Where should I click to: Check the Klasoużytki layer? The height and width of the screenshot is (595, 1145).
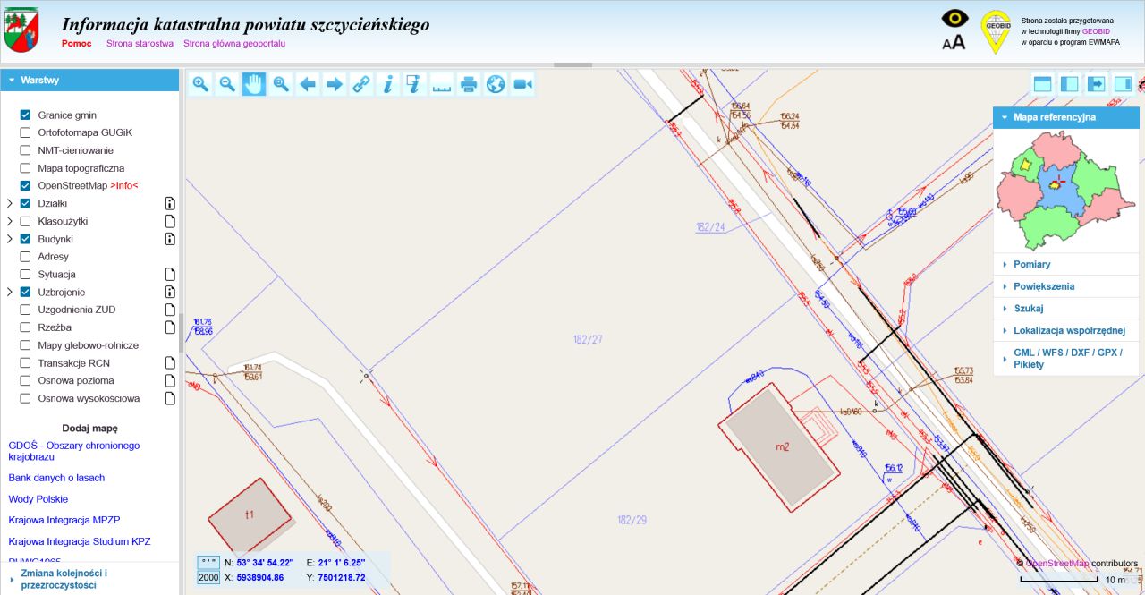point(25,221)
